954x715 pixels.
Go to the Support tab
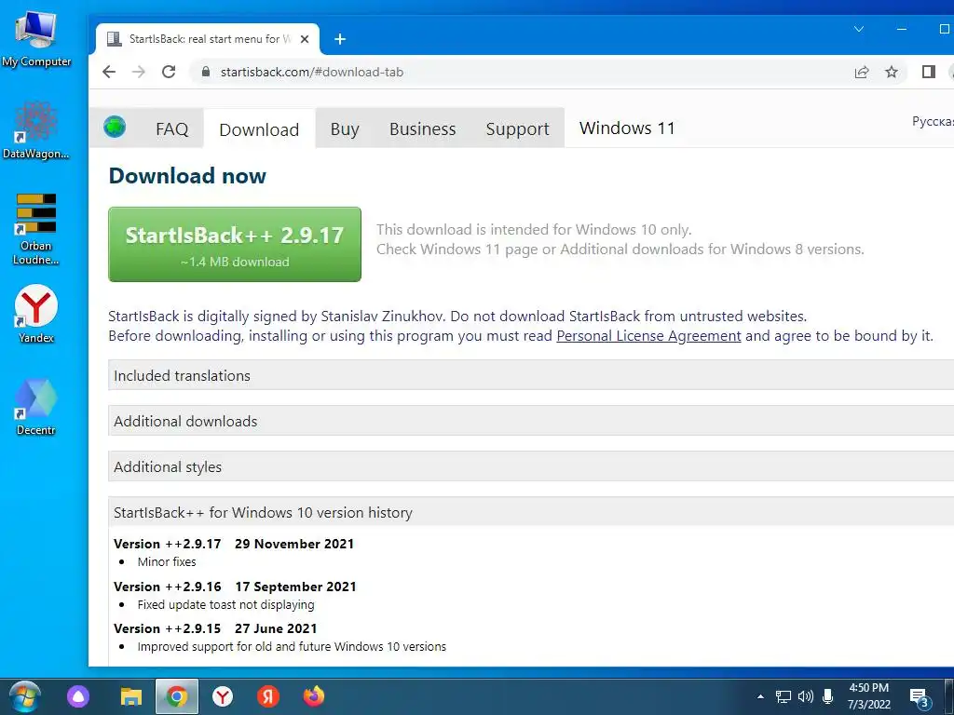[x=518, y=128]
